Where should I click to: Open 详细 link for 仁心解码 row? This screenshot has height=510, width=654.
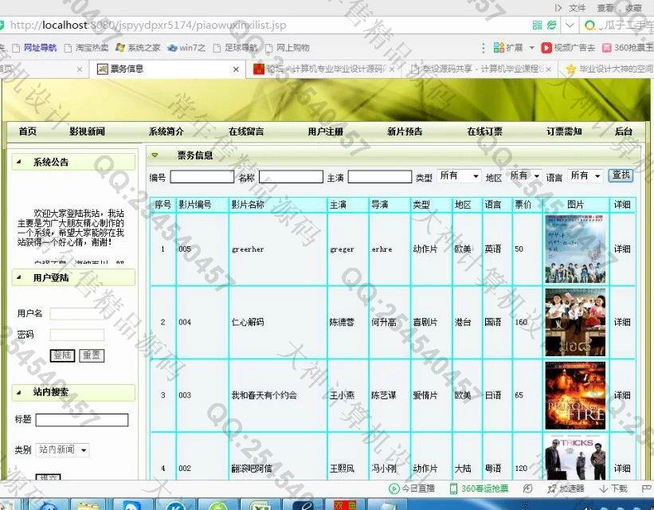[x=622, y=322]
